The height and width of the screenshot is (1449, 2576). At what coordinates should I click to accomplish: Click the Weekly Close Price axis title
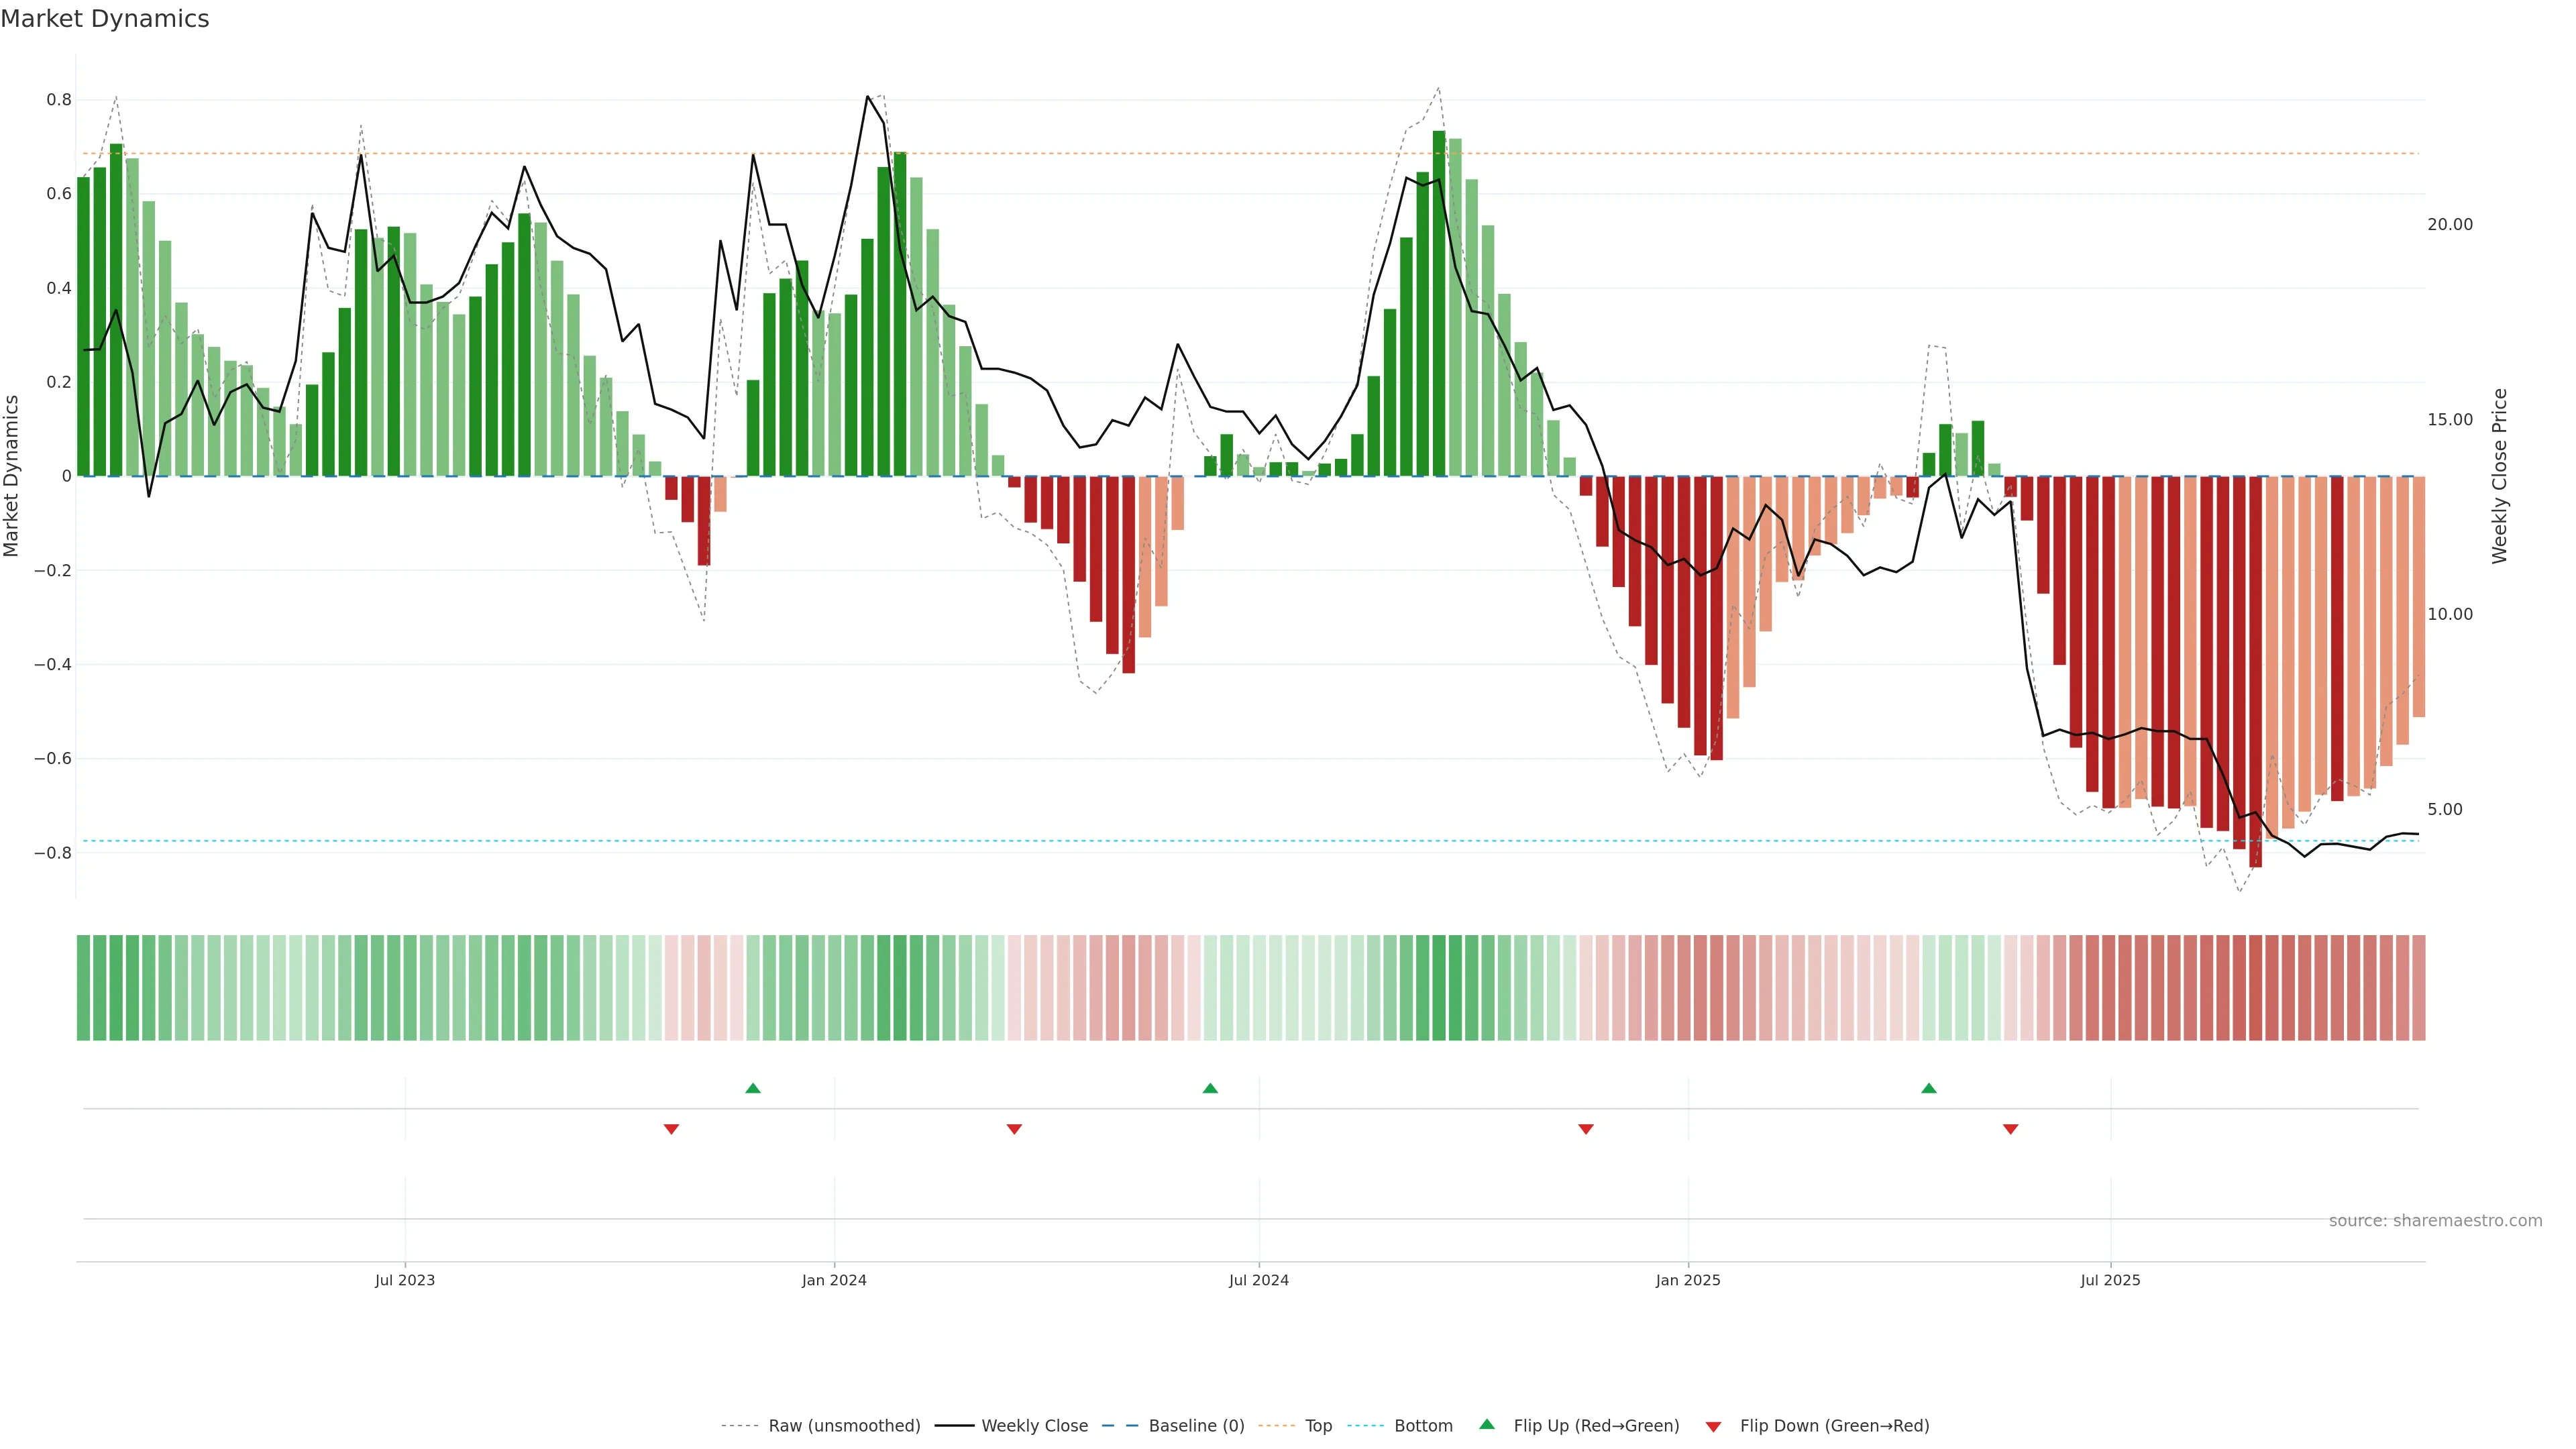pos(2499,476)
